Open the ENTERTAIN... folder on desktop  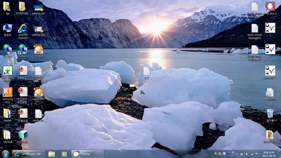(x=22, y=7)
